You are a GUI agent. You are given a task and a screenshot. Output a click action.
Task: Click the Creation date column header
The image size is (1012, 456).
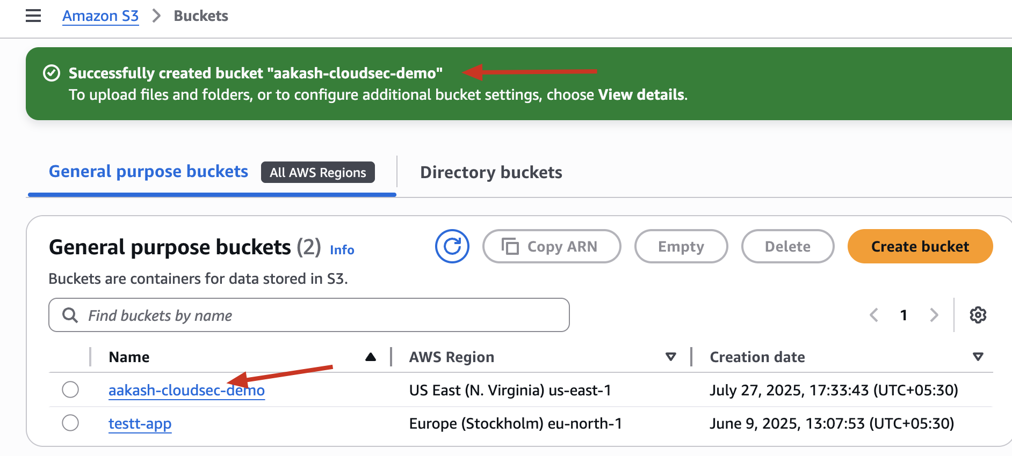pyautogui.click(x=757, y=357)
